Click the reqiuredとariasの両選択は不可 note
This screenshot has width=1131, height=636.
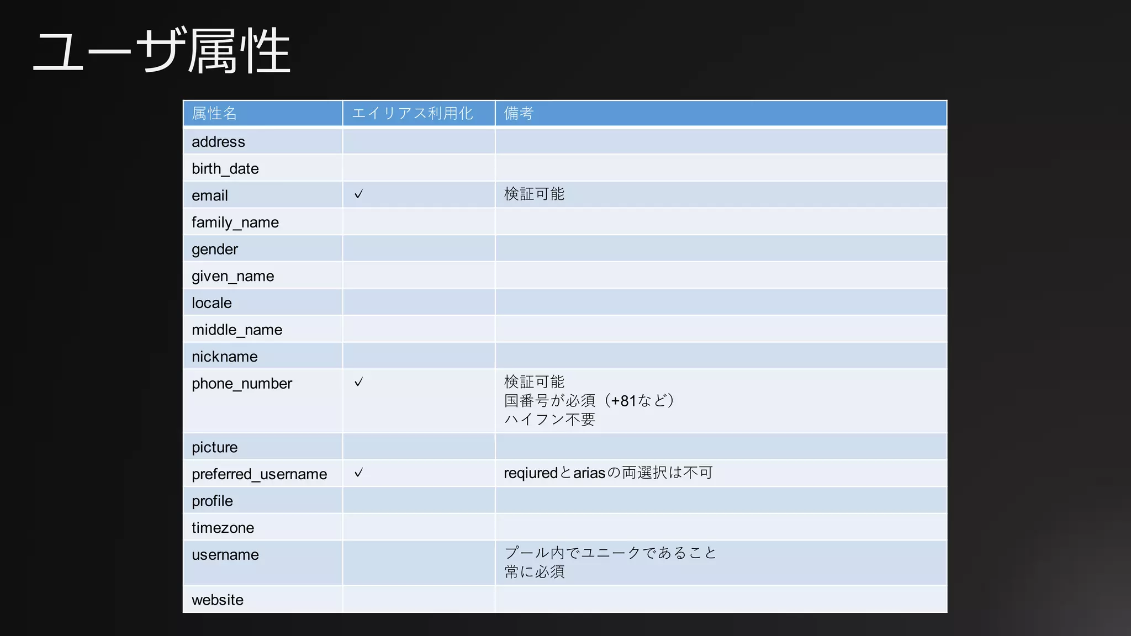click(x=608, y=473)
